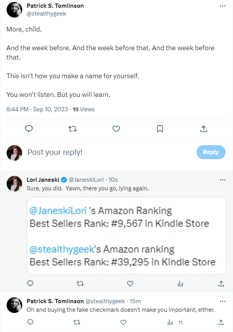233x332 pixels.
Task: Share Lori Janeski's reply
Action: tap(221, 283)
